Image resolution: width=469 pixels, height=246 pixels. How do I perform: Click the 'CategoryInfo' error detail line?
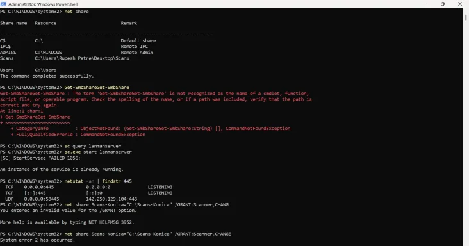(151, 129)
